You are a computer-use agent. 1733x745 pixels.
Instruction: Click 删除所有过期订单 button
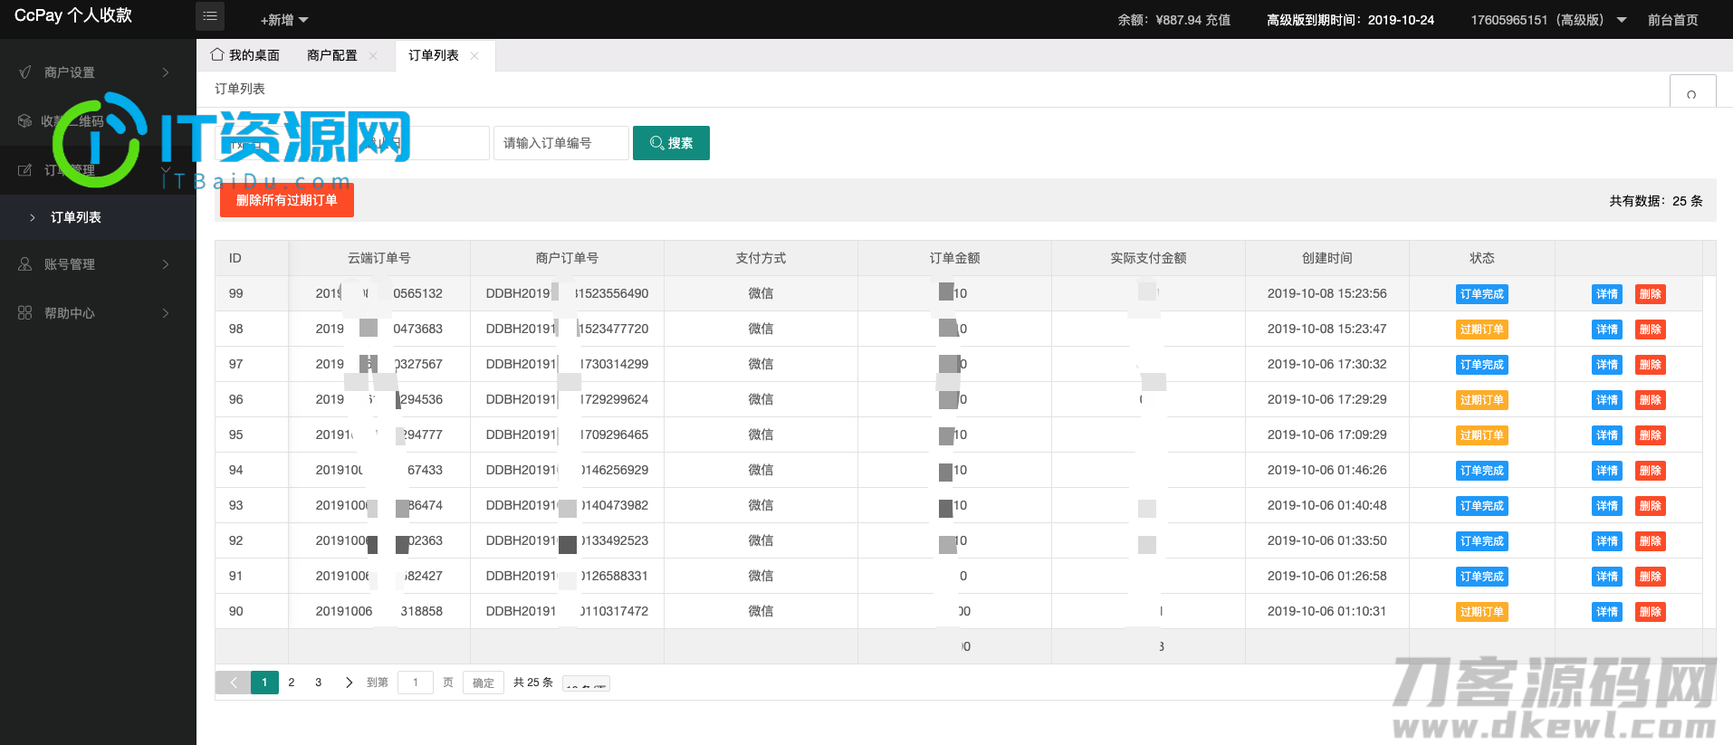click(x=287, y=200)
